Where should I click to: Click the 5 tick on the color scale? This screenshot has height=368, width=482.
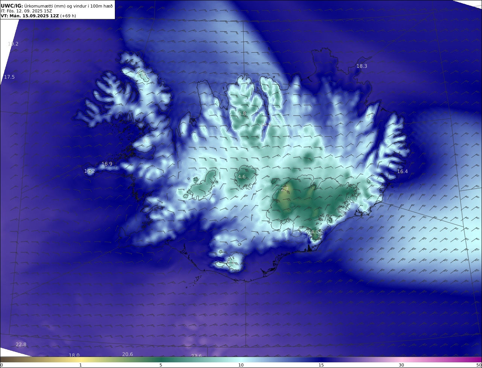pos(161,365)
